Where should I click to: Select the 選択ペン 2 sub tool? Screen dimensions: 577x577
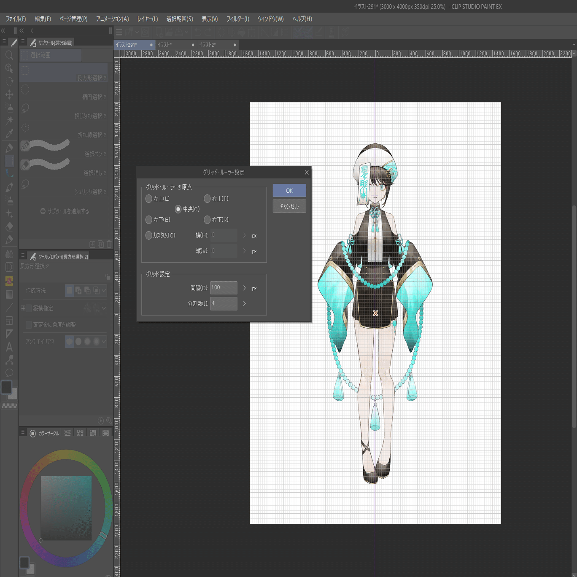point(64,148)
